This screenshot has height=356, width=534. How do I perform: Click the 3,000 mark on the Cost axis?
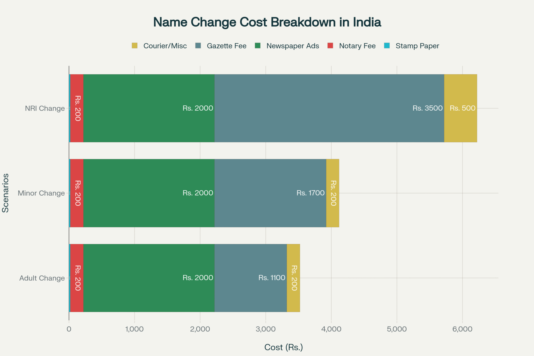click(266, 329)
